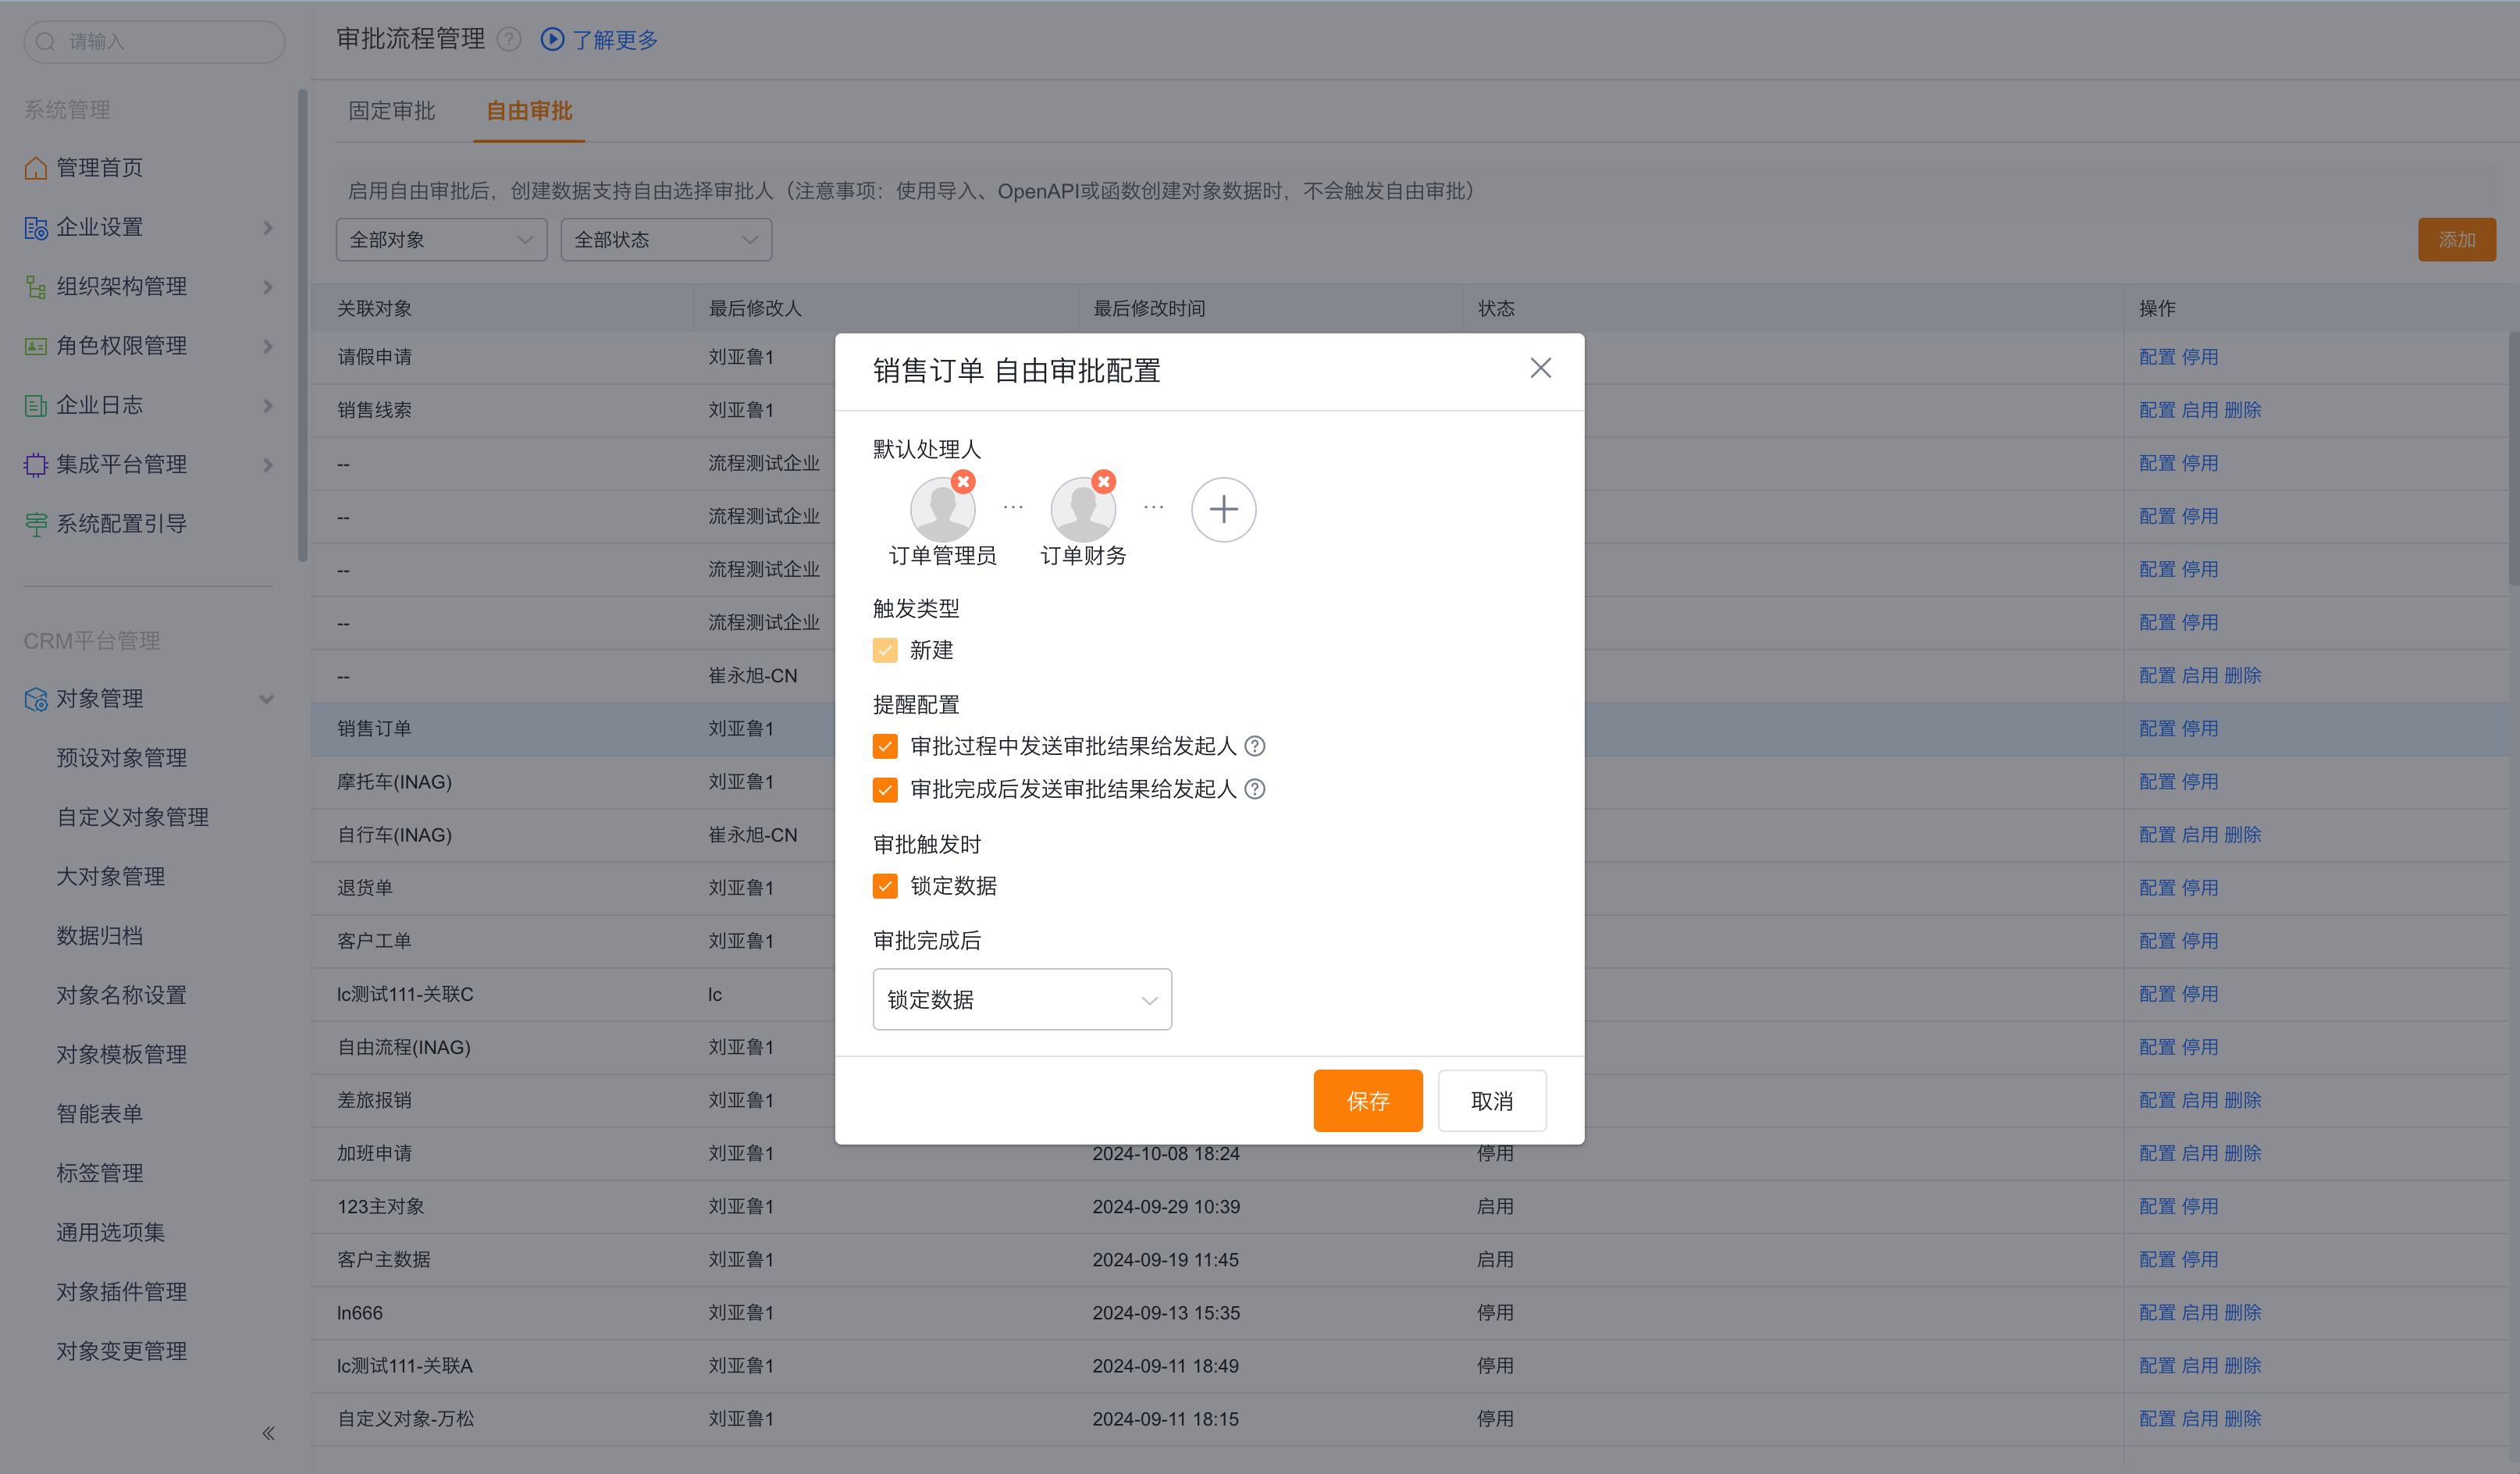
Task: Click the 订单管理员 avatar
Action: [942, 510]
